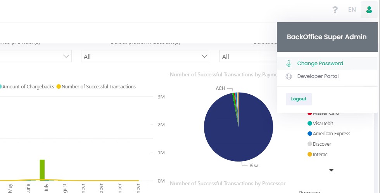380x193 pixels.
Task: Open Developer Portal from the user menu
Action: click(x=318, y=76)
